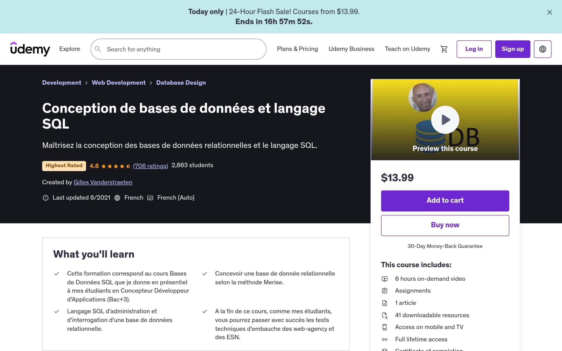Open the (706 ratings) link
Screen dimensions: 562x351
[150, 166]
